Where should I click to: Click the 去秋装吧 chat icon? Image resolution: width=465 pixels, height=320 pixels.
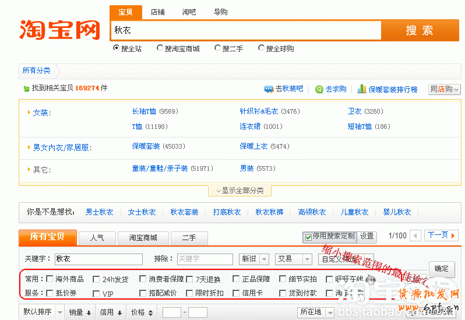[x=269, y=89]
